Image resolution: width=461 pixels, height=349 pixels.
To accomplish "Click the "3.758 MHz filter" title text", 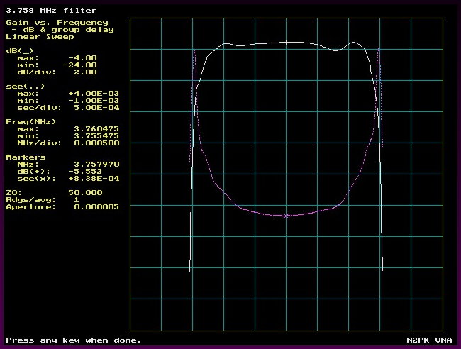I will point(43,9).
